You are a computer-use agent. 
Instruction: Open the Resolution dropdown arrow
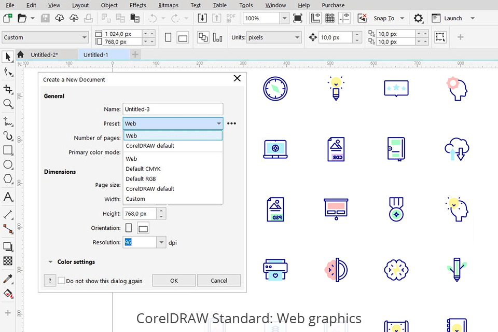161,242
